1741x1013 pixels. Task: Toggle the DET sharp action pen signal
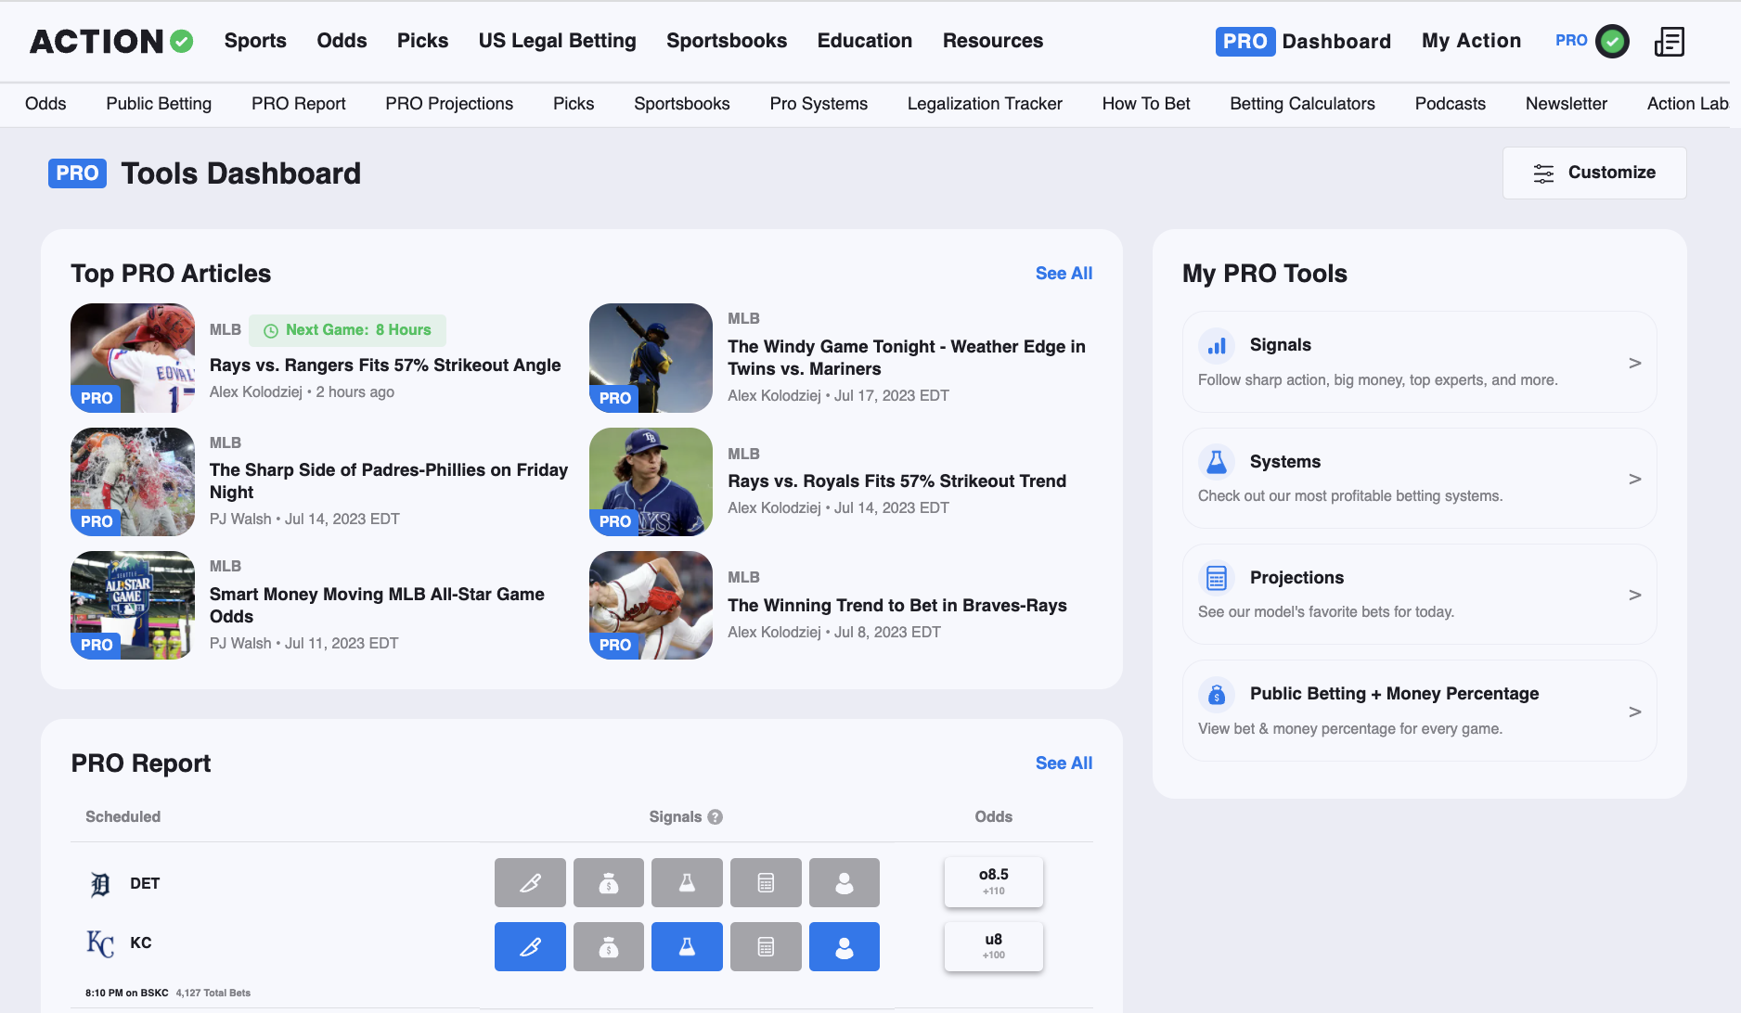(530, 882)
